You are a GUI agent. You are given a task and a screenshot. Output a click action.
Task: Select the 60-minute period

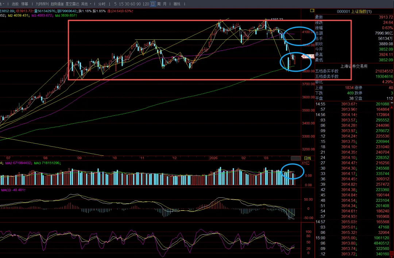pyautogui.click(x=133, y=4)
